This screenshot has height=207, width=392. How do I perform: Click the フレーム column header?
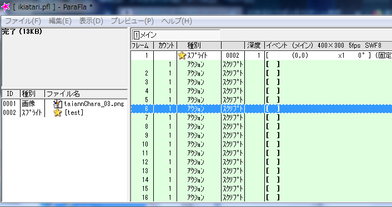pyautogui.click(x=142, y=46)
